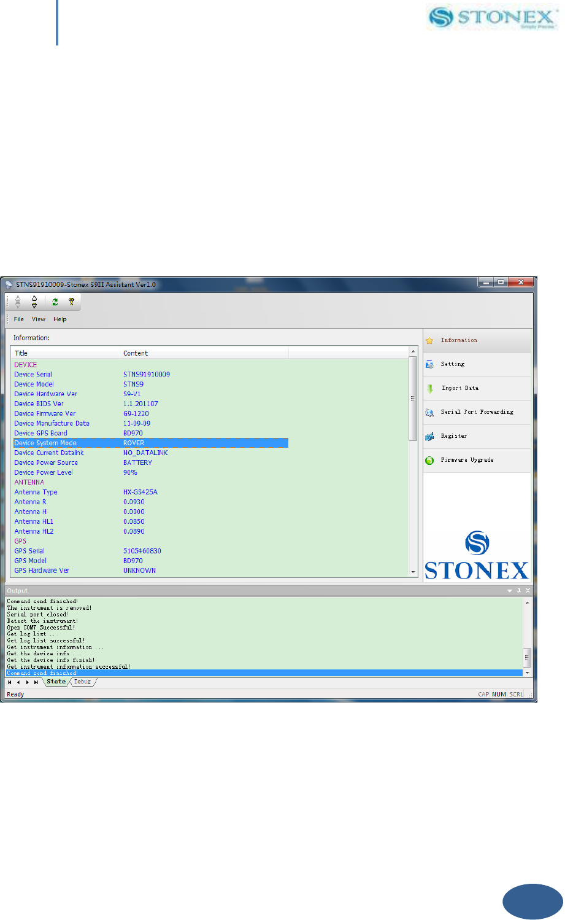
Task: Switch to the State output tab
Action: click(x=56, y=682)
